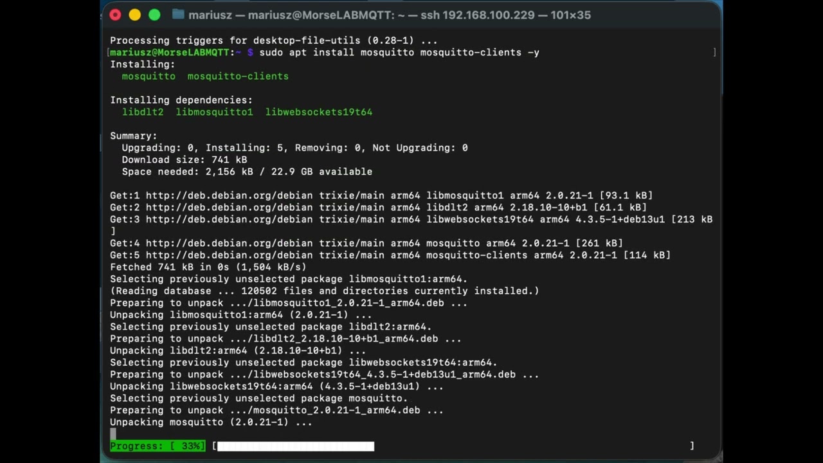Click the "Get:1" libmosquitto1 download line
Viewport: 823px width, 463px height.
[381, 195]
